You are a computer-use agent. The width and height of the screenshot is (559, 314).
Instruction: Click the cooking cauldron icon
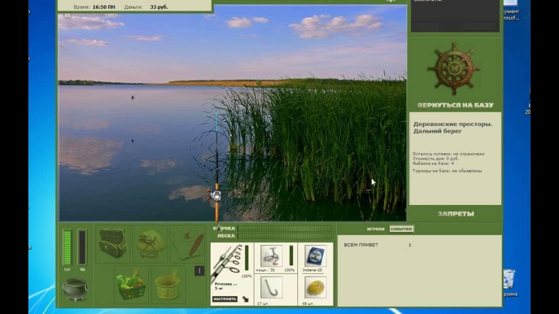pyautogui.click(x=75, y=289)
